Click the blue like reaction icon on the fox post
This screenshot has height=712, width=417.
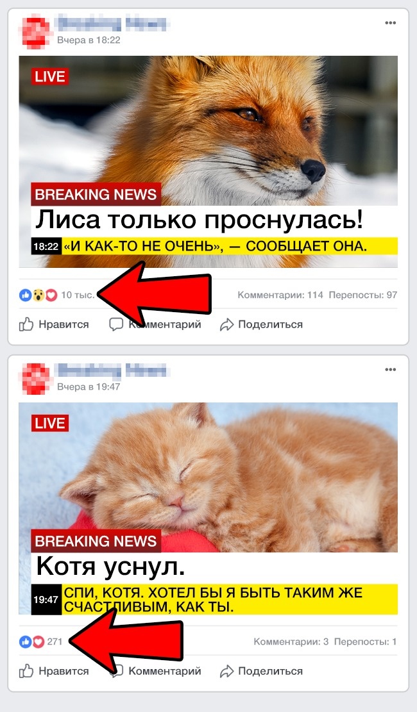tap(25, 295)
